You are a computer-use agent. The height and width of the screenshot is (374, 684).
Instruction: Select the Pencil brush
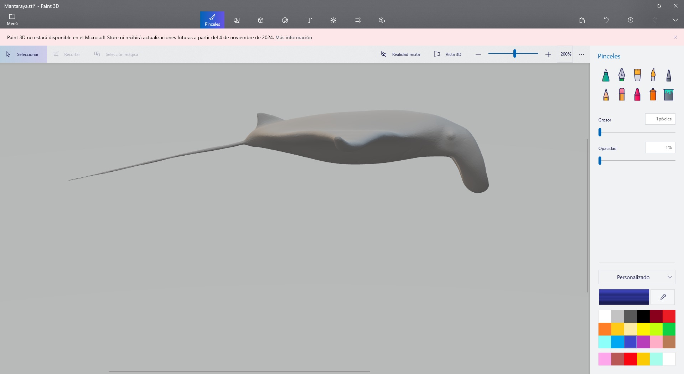pos(606,95)
